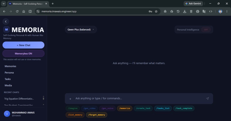The height and width of the screenshot is (121, 231).
Task: Open the bookmarks star-list toolbar icon
Action: (x=172, y=11)
